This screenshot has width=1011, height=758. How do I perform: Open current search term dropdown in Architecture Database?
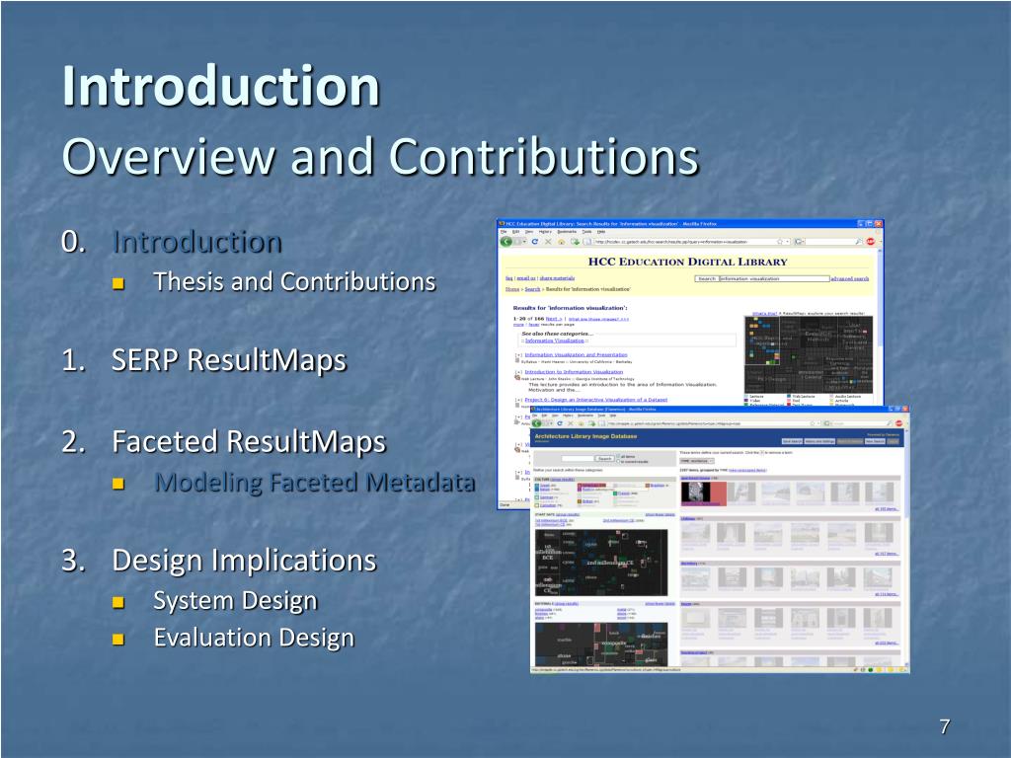(x=697, y=461)
